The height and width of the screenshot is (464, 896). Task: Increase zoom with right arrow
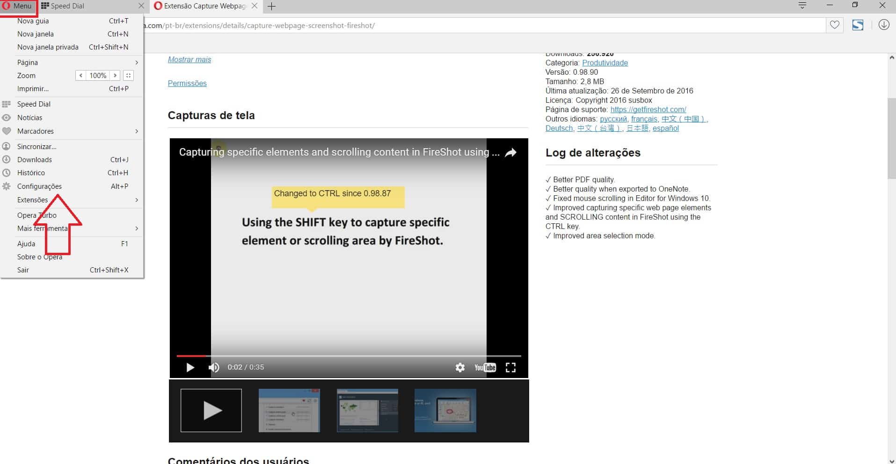115,75
